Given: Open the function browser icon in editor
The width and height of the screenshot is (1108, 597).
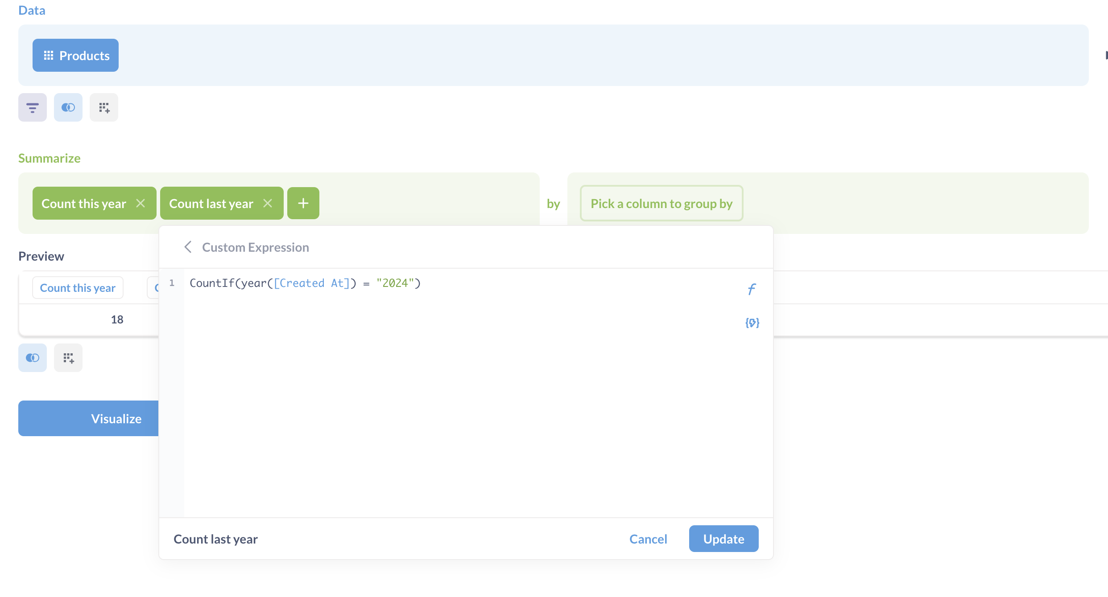Looking at the screenshot, I should (x=752, y=289).
